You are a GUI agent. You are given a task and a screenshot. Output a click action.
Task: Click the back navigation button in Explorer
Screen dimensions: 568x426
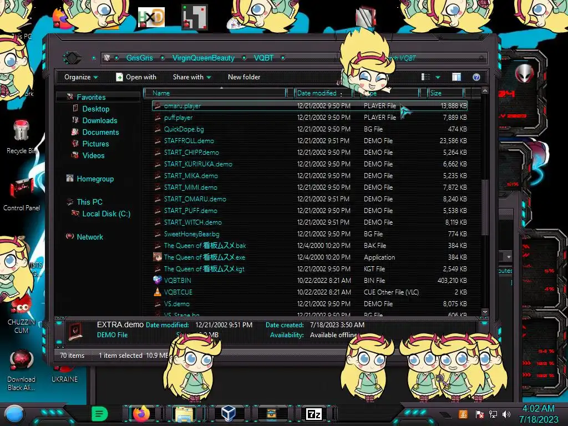(x=72, y=58)
